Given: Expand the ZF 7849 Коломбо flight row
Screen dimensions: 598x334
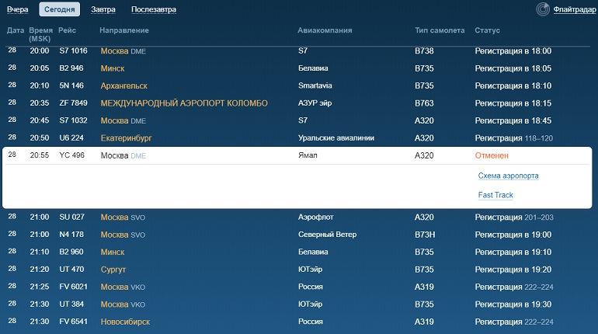Looking at the screenshot, I should pyautogui.click(x=297, y=103).
